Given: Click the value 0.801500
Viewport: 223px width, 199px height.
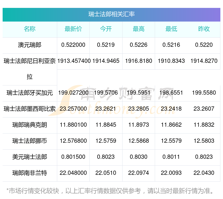Looking at the screenshot, I should click(73, 157).
